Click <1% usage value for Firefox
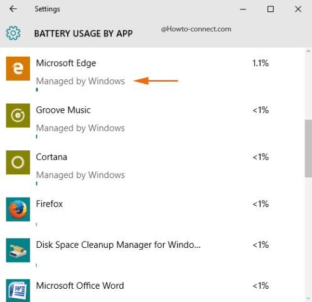Screen dimensions: 312x302 point(261,204)
